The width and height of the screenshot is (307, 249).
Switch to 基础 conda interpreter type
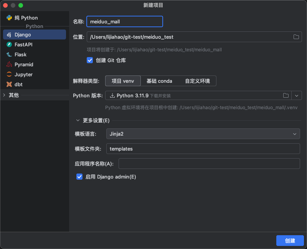tap(159, 81)
